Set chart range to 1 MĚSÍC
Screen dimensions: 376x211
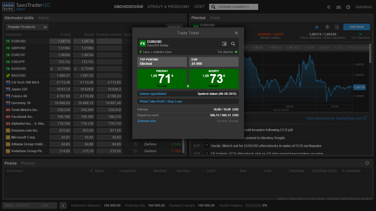pyautogui.click(x=258, y=48)
